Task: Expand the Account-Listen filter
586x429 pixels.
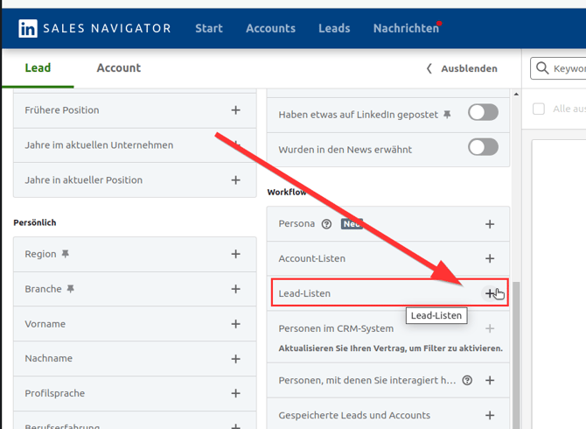Action: (490, 258)
